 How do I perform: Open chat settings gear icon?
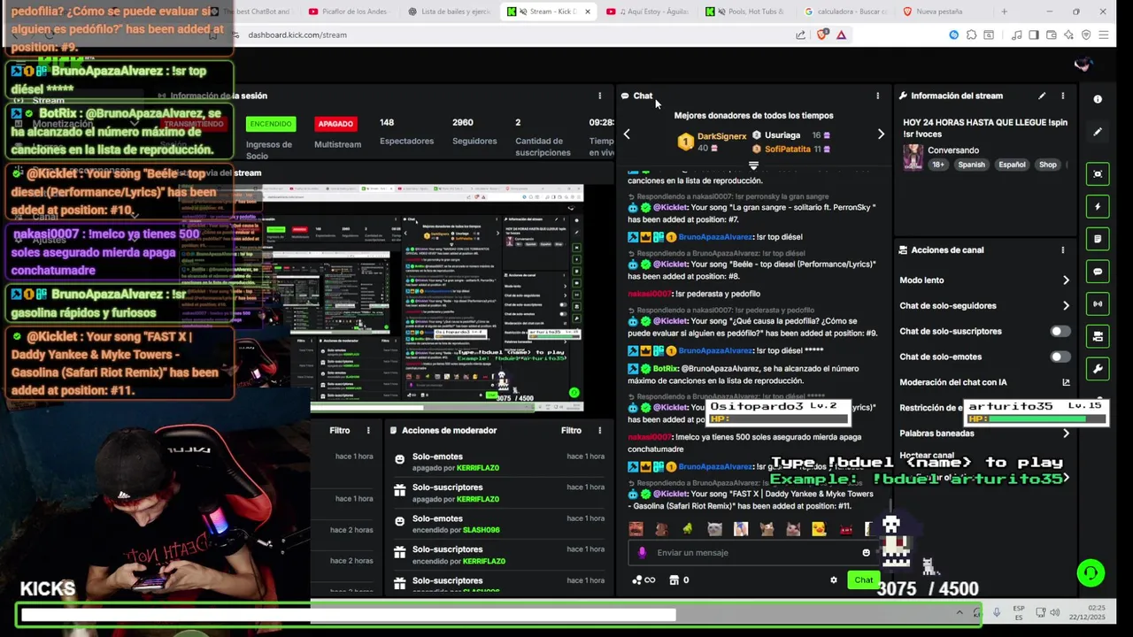[x=833, y=580]
